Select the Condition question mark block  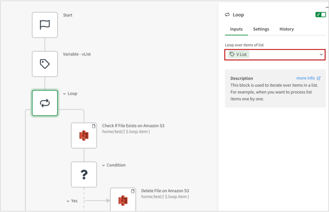coord(84,174)
